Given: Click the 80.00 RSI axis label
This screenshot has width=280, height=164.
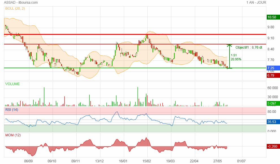Looking at the screenshot, I should point(272,111).
